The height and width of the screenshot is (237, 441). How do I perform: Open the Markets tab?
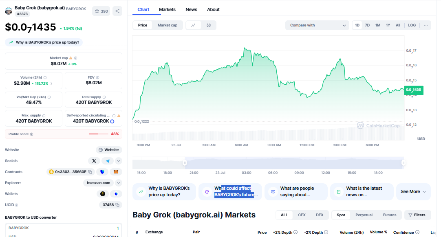click(167, 9)
